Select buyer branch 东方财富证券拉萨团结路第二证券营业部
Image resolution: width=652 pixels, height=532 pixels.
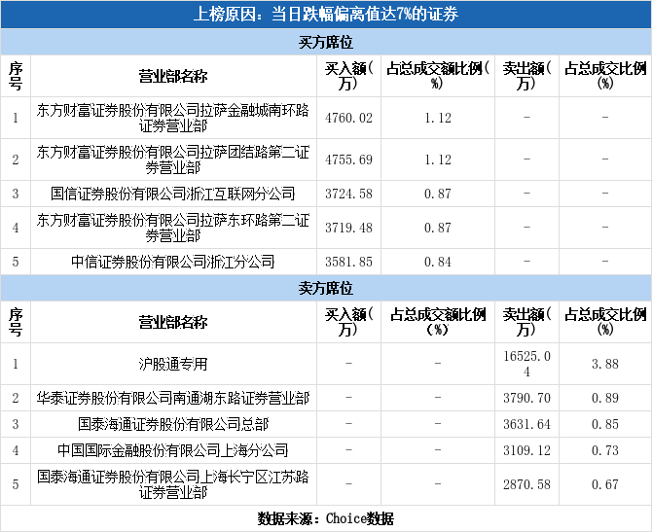173,160
